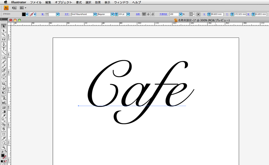Open the stroke weight dropdown
269x165 pixels.
pos(57,14)
